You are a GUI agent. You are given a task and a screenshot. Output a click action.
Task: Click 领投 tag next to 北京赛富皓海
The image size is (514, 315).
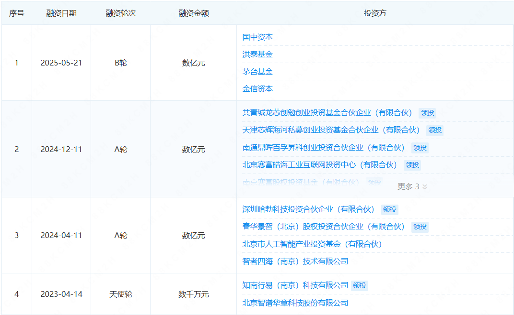[412, 165]
